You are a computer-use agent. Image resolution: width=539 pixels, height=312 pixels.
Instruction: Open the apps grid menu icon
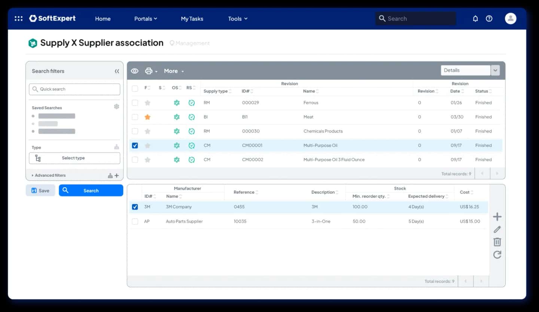18,18
